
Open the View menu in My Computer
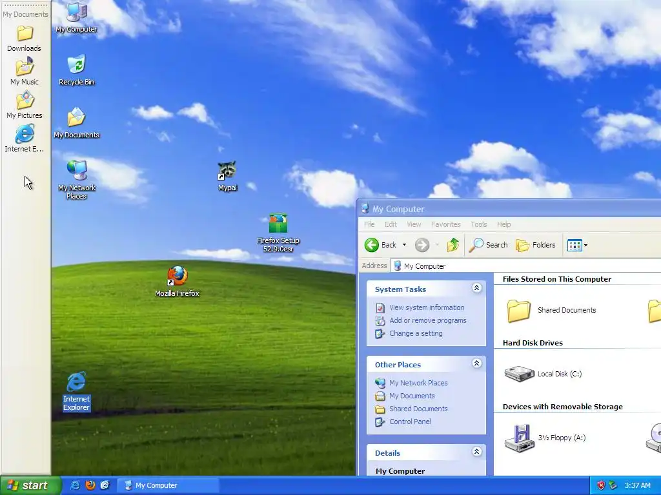[x=414, y=224]
